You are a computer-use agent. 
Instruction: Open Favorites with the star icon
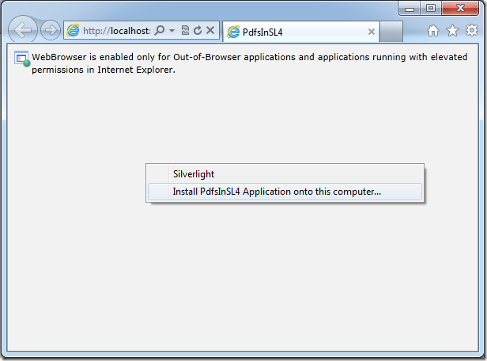(x=452, y=30)
